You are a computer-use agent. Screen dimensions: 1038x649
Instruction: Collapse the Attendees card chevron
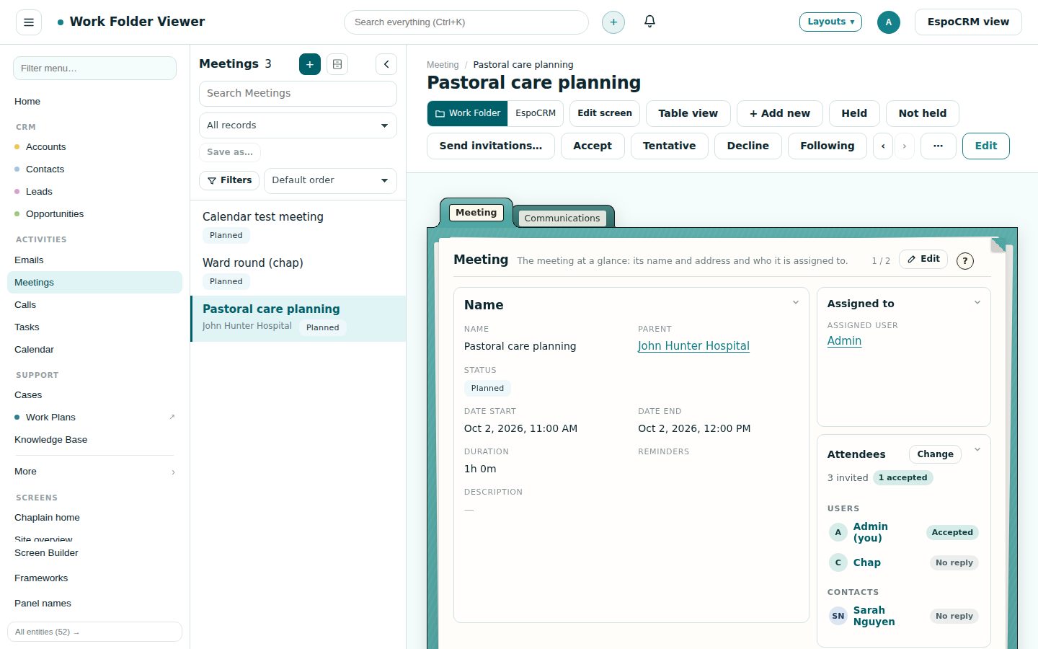click(977, 449)
